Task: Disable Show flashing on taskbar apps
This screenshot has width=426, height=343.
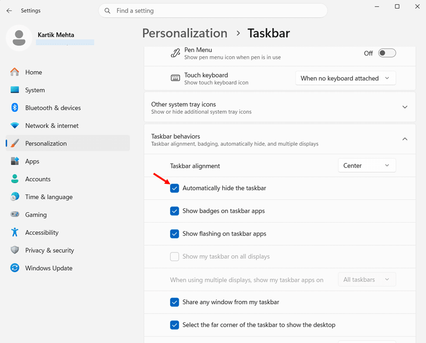Action: tap(175, 234)
